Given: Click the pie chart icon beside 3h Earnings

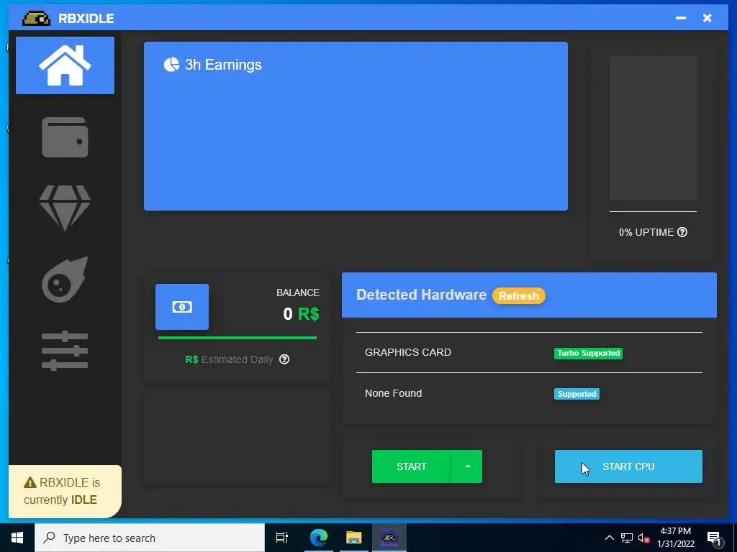Looking at the screenshot, I should 171,65.
